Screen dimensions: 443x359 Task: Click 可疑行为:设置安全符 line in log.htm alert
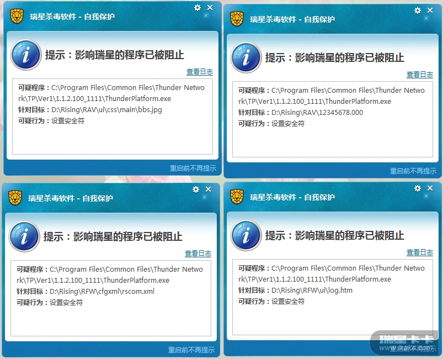pos(271,302)
